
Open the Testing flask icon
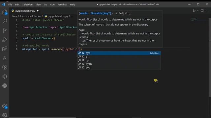tap(5, 58)
